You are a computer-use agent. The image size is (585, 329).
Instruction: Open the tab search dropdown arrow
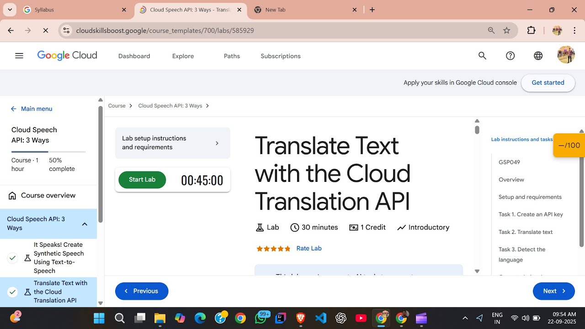[x=10, y=10]
